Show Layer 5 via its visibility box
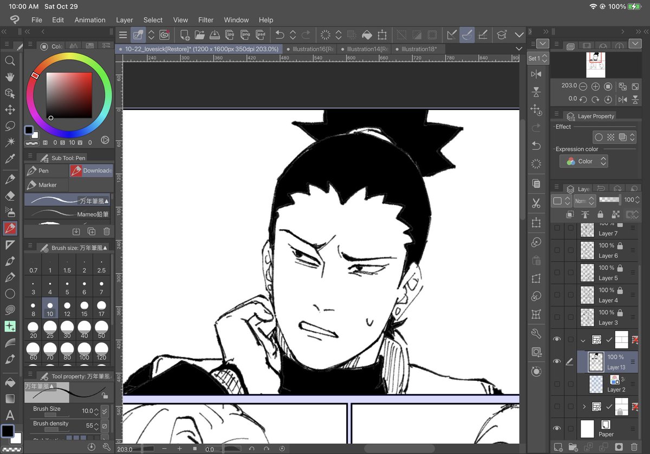 tap(557, 273)
